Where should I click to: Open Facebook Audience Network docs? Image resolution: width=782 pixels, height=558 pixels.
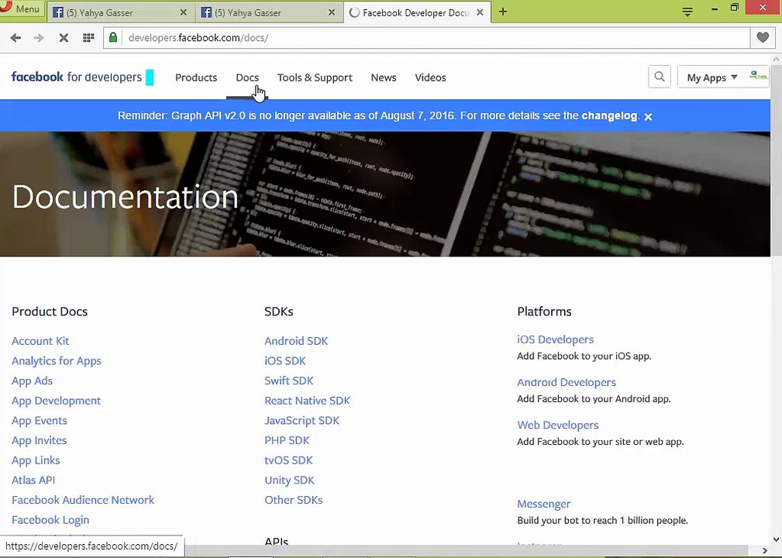point(83,500)
